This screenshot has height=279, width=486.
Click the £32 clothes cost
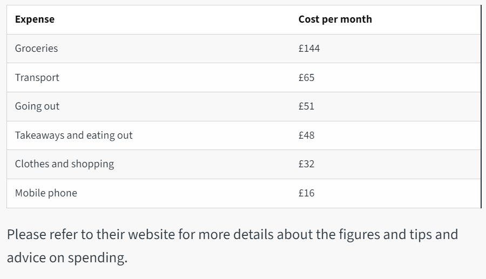pyautogui.click(x=306, y=164)
